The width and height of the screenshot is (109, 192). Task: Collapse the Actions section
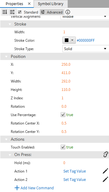(6, 139)
